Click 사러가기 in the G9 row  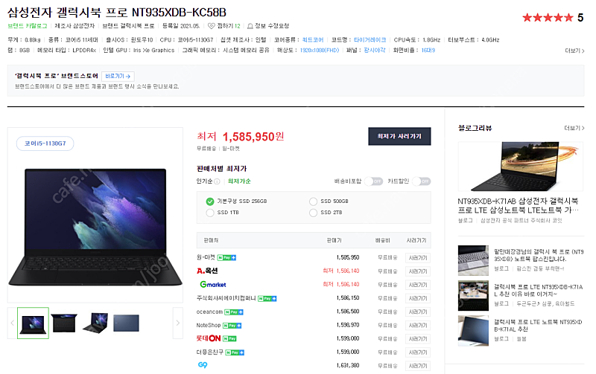418,366
